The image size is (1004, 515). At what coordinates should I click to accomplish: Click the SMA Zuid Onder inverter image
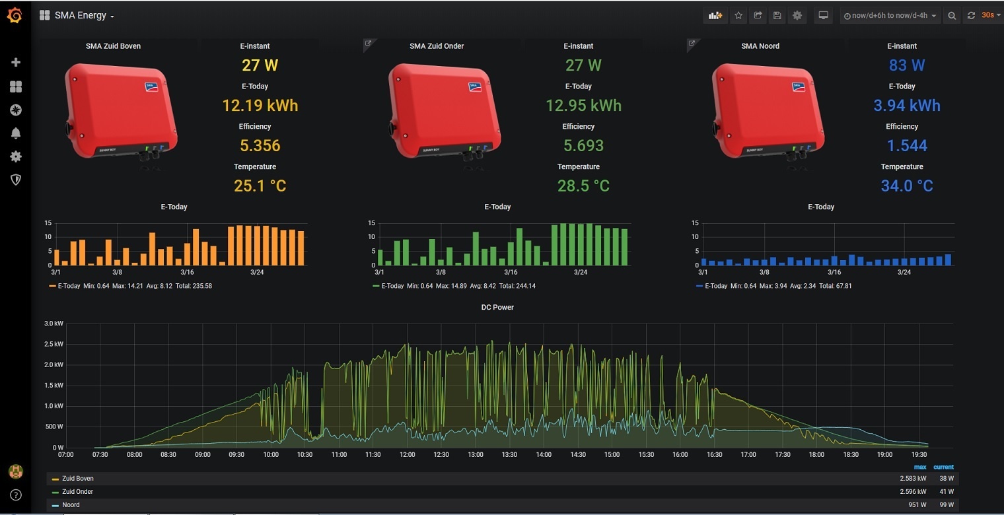tap(445, 114)
